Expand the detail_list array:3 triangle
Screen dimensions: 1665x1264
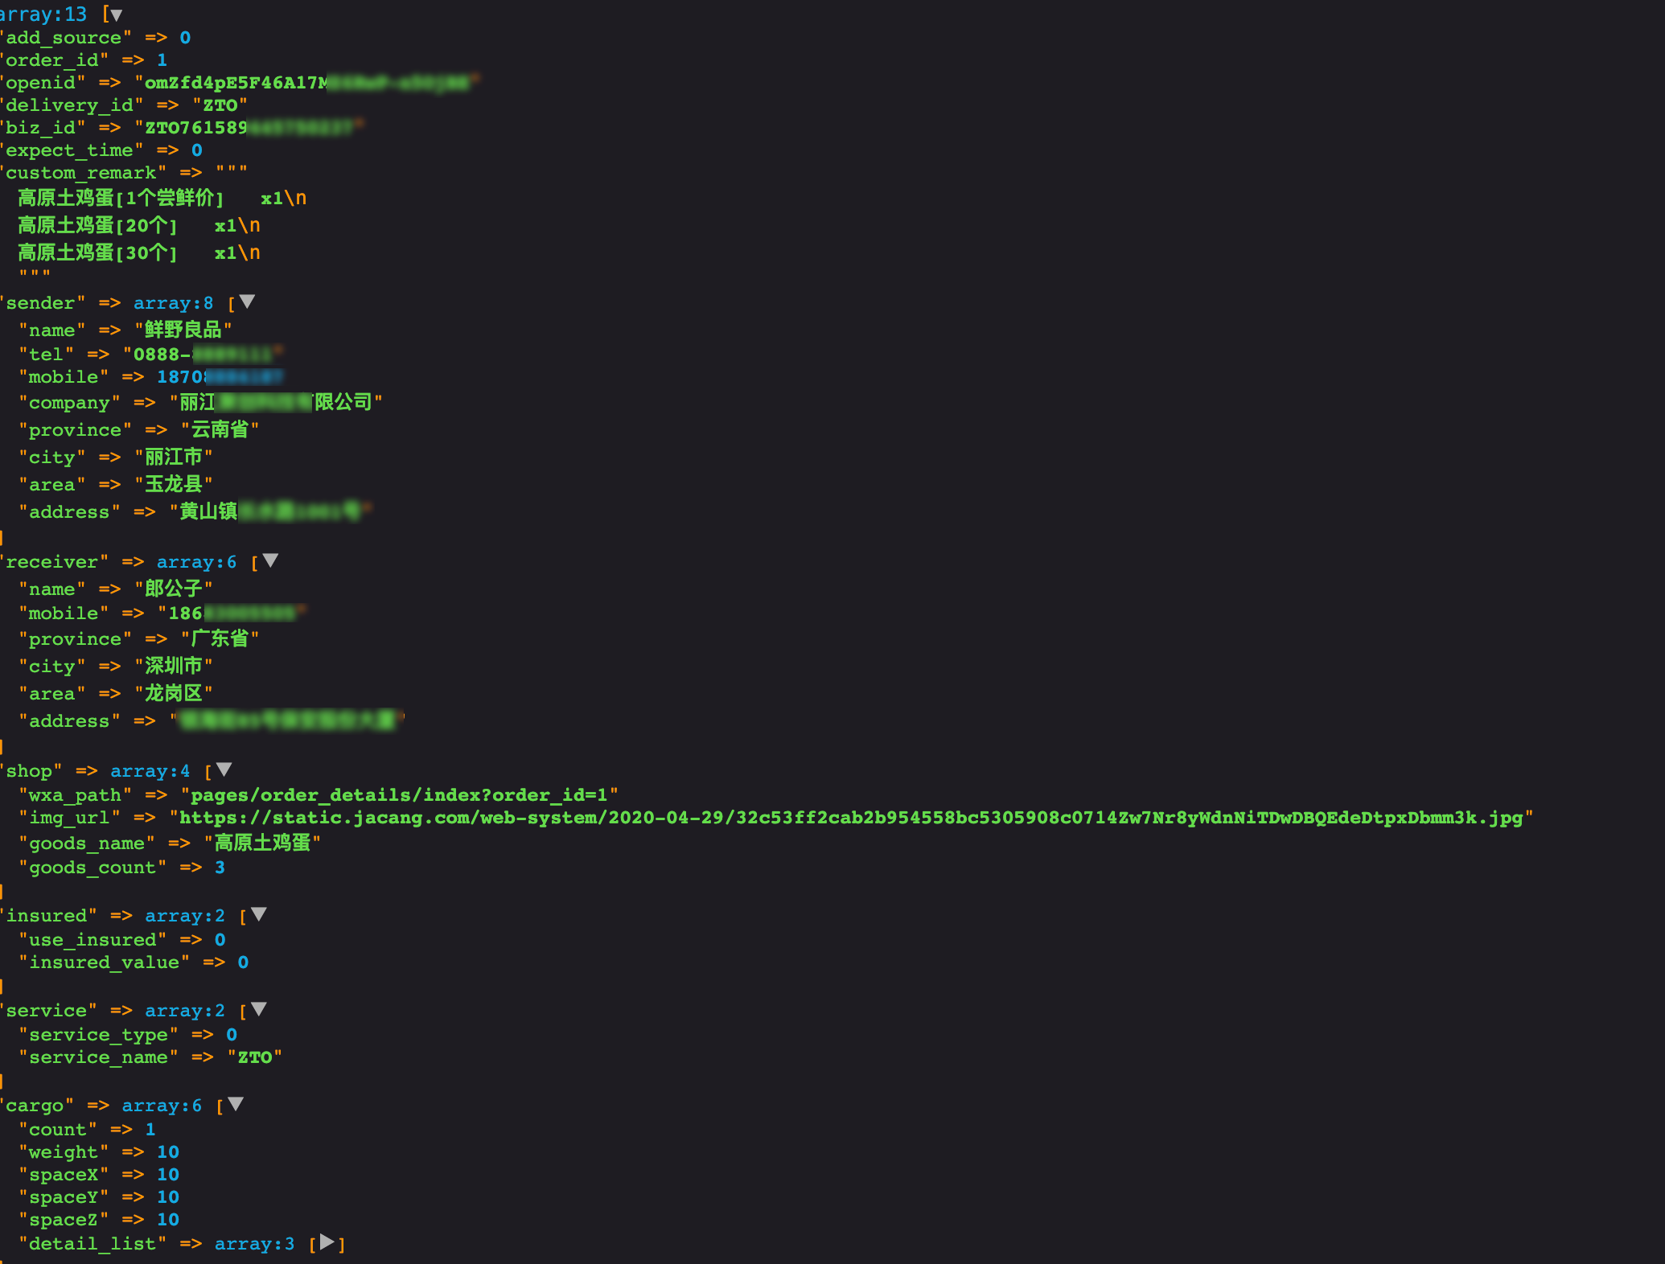click(x=326, y=1242)
